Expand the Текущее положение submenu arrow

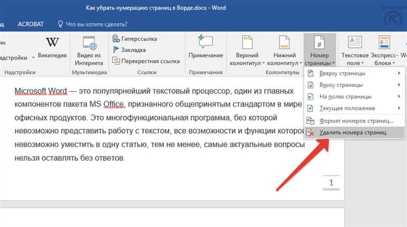pyautogui.click(x=399, y=108)
